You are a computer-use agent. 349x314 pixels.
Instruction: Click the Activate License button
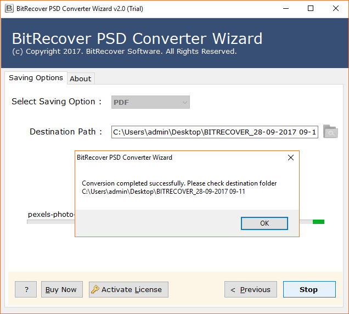point(128,289)
